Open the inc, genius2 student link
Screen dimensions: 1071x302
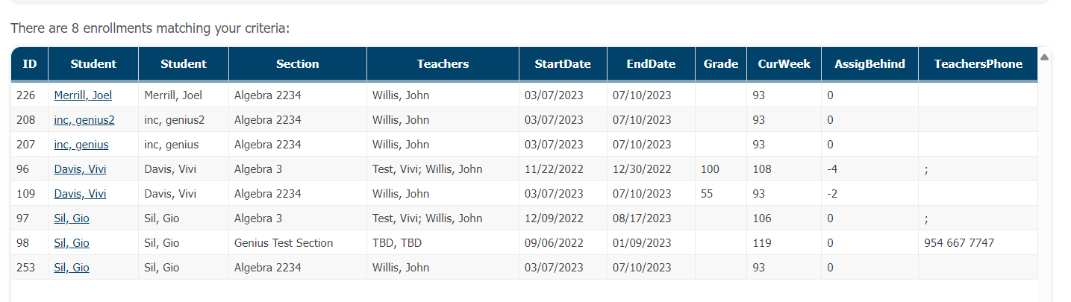tap(84, 120)
